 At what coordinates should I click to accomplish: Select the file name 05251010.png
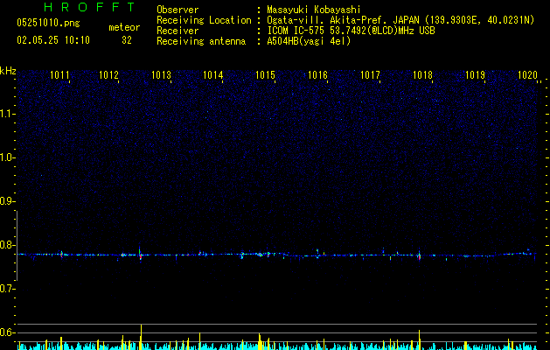[48, 23]
